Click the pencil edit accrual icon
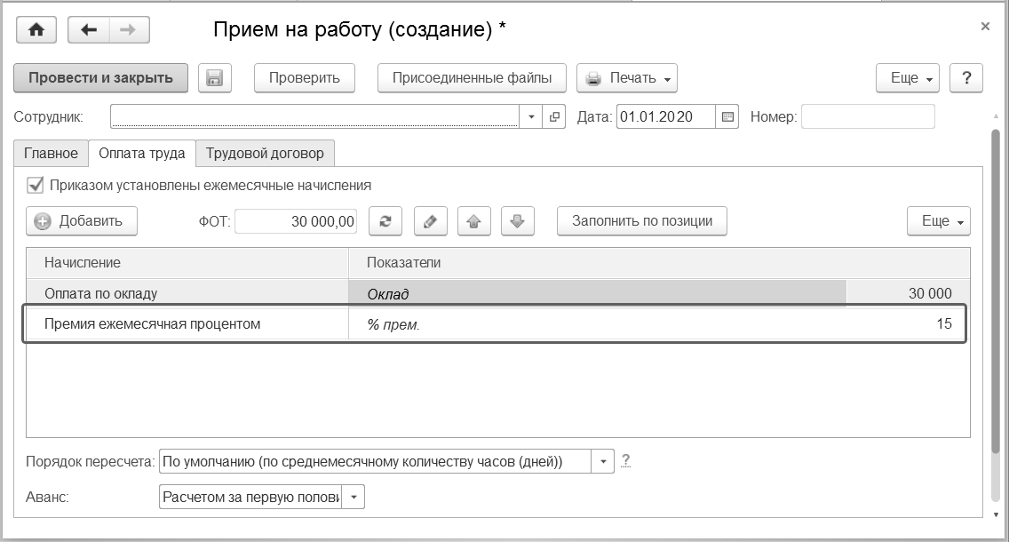This screenshot has height=542, width=1009. (x=430, y=220)
